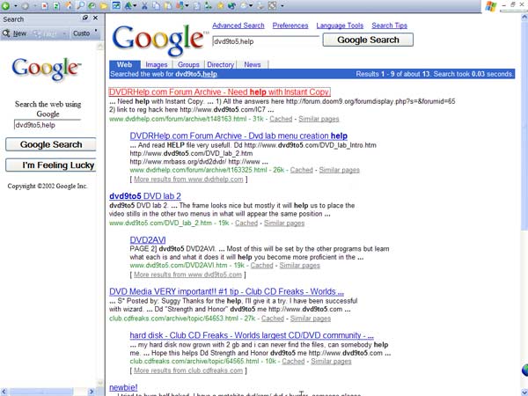Open 'DVD Media VERY important!!' result
528x396 pixels.
[226, 291]
